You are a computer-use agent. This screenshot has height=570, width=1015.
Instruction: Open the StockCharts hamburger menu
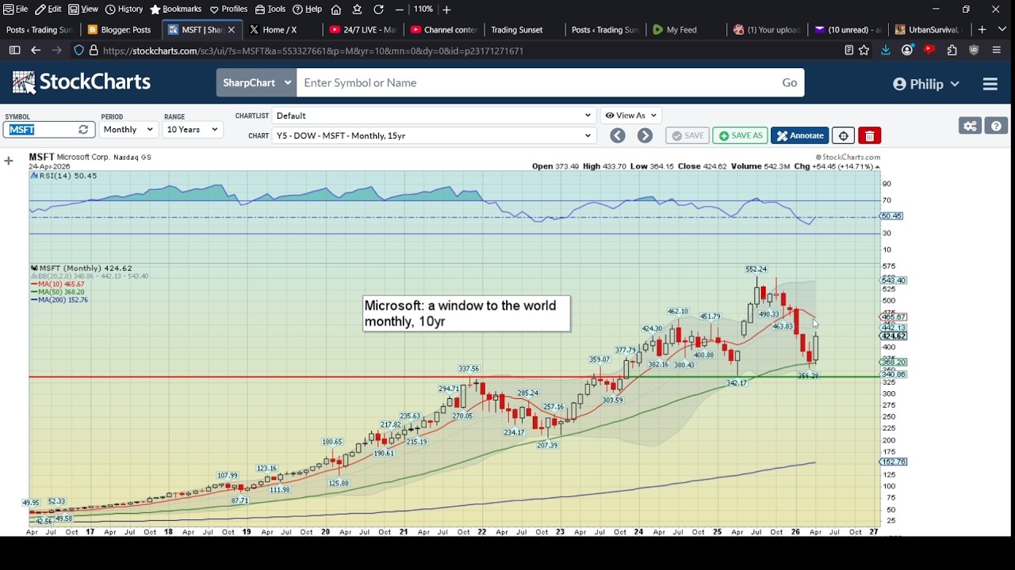coord(990,83)
